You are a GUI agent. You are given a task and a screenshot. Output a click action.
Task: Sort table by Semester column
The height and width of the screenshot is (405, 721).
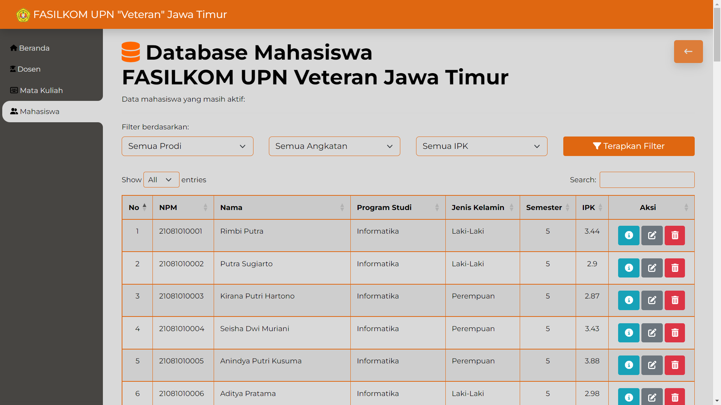click(548, 207)
